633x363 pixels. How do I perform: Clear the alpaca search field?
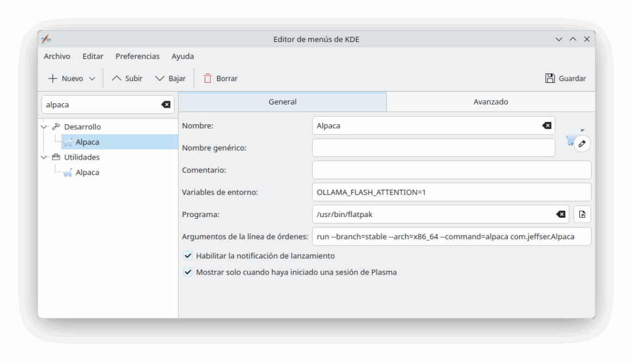[166, 105]
